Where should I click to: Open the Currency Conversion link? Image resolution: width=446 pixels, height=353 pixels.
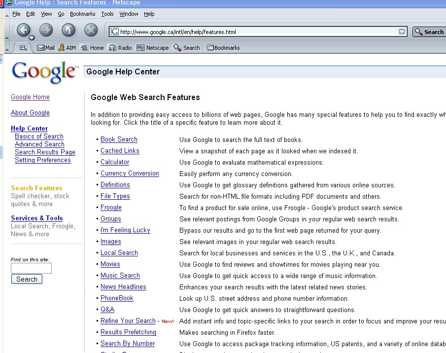pos(130,174)
